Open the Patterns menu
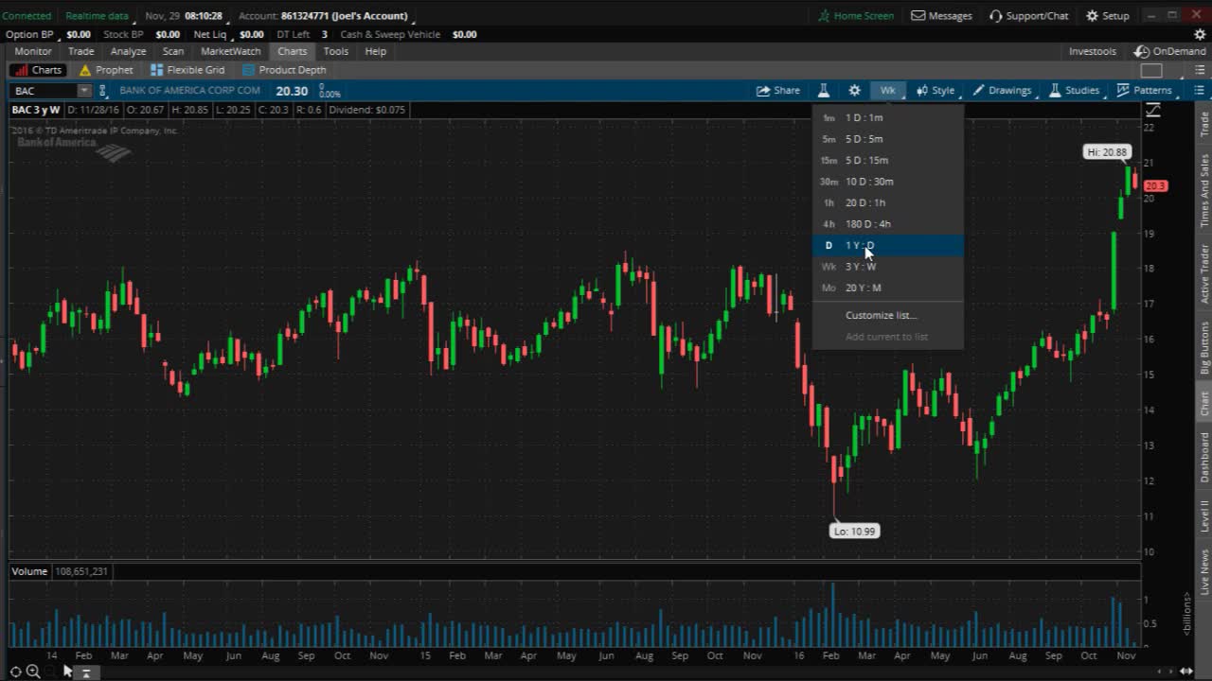 (x=1145, y=91)
